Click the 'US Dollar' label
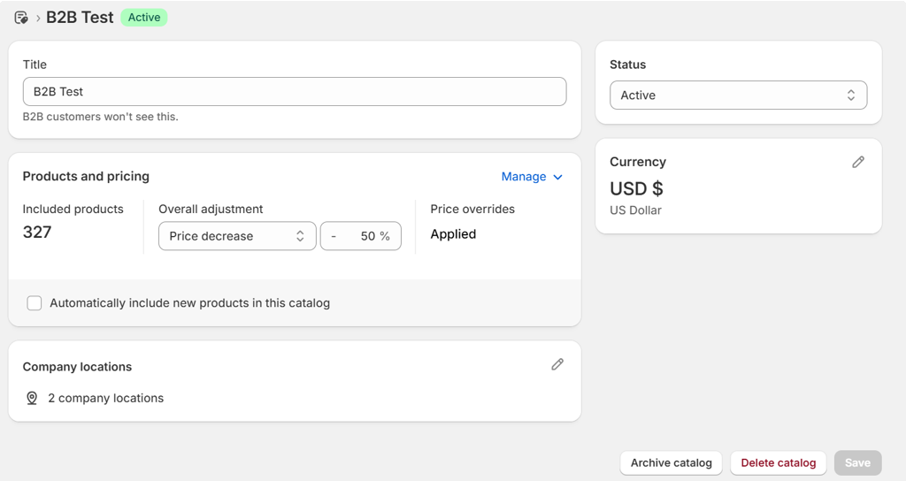906x481 pixels. click(x=635, y=210)
